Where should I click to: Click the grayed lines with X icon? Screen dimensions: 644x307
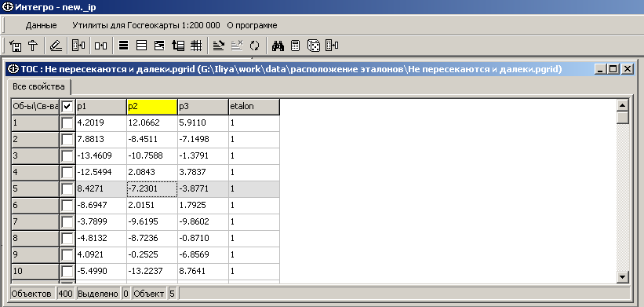(x=237, y=46)
